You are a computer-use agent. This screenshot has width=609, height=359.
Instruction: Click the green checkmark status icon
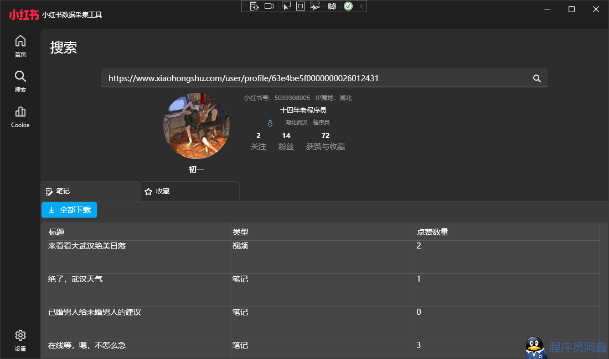348,6
